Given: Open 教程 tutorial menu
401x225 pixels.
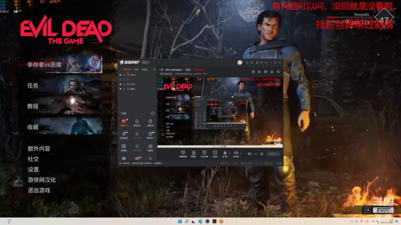Looking at the screenshot, I should point(65,106).
